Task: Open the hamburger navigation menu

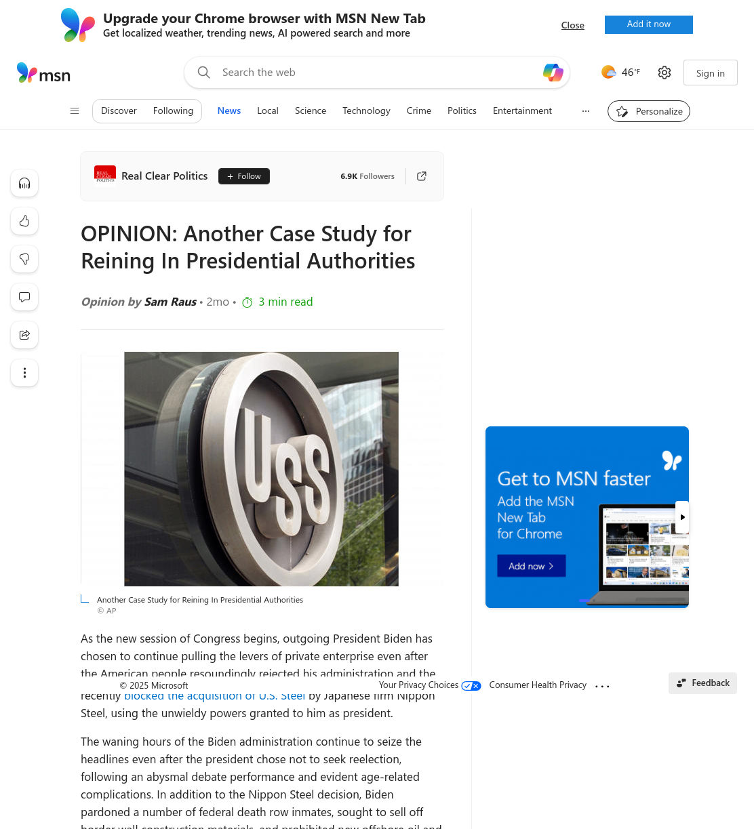Action: [x=75, y=111]
